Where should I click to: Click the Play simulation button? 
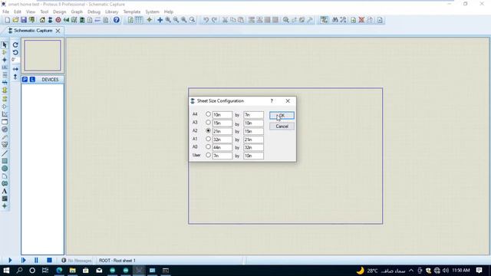tap(10, 261)
